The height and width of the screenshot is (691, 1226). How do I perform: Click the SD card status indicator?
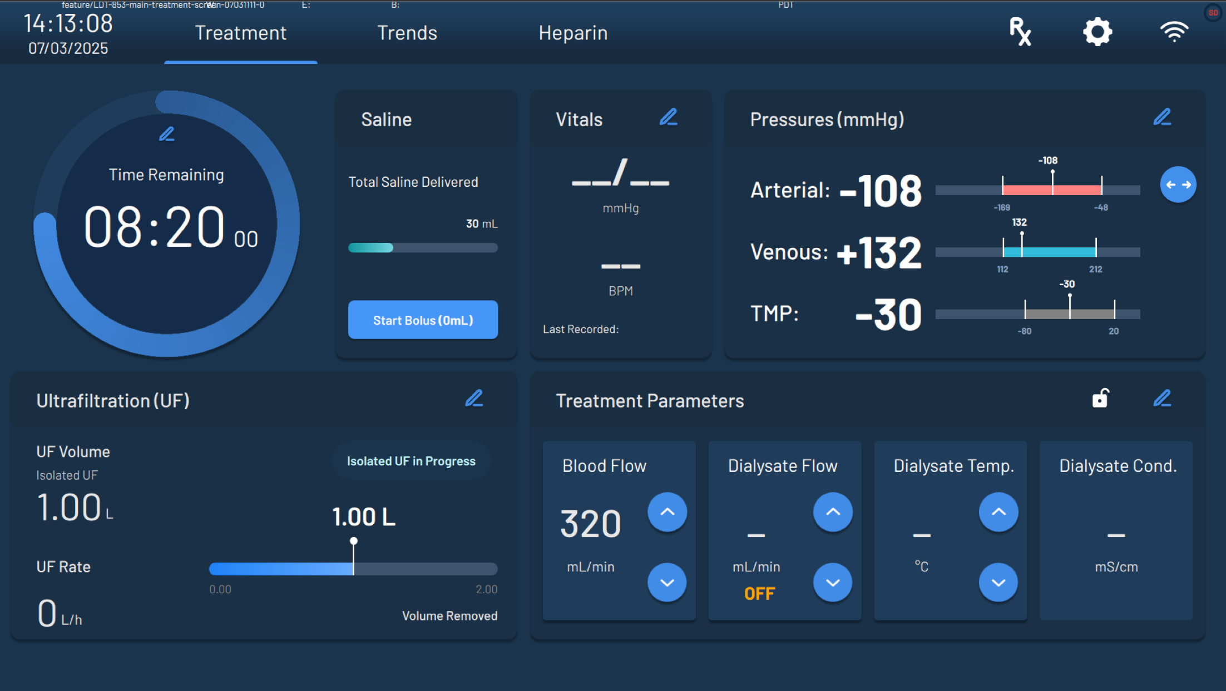point(1213,12)
